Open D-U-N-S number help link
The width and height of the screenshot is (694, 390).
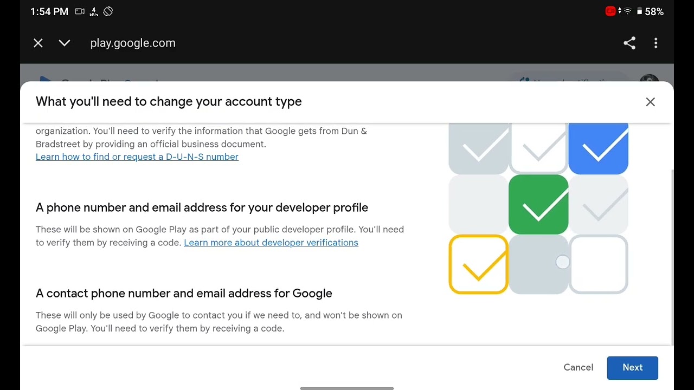point(137,157)
